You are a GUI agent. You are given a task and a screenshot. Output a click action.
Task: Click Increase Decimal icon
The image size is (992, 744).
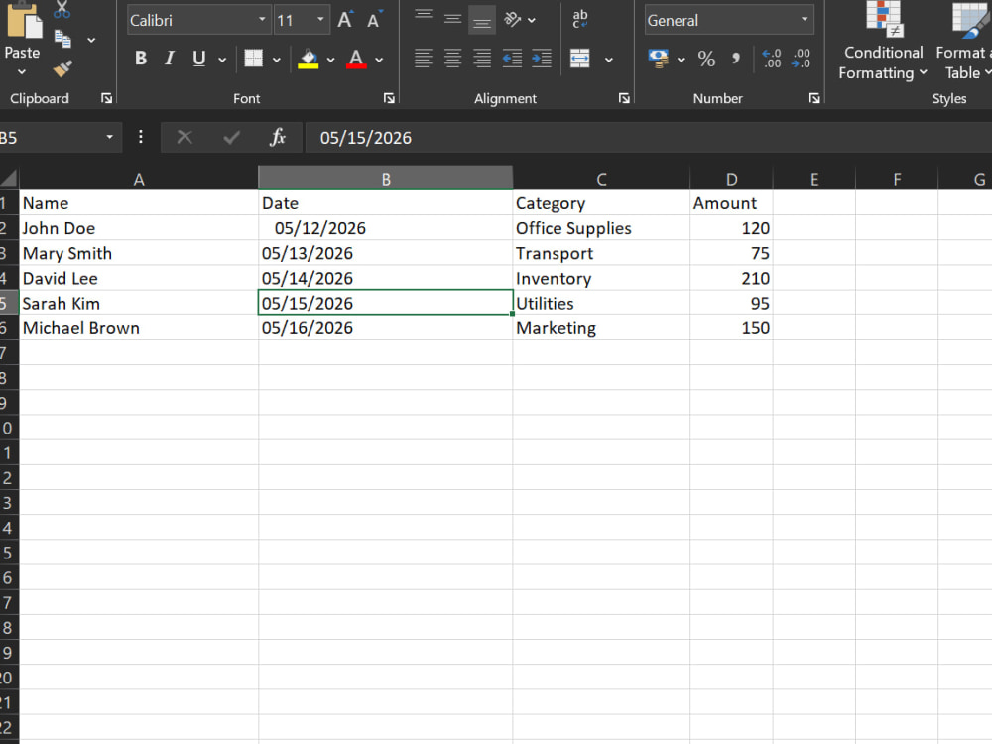tap(772, 59)
